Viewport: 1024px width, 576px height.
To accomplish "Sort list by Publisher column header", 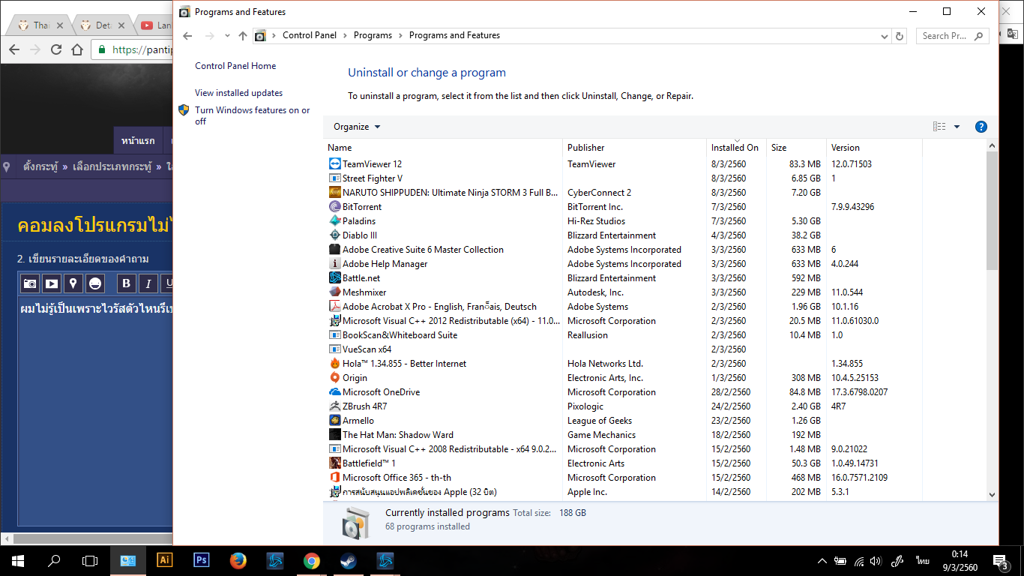I will 634,148.
